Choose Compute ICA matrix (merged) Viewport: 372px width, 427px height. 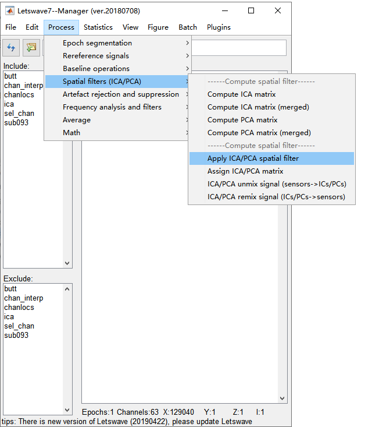point(271,107)
